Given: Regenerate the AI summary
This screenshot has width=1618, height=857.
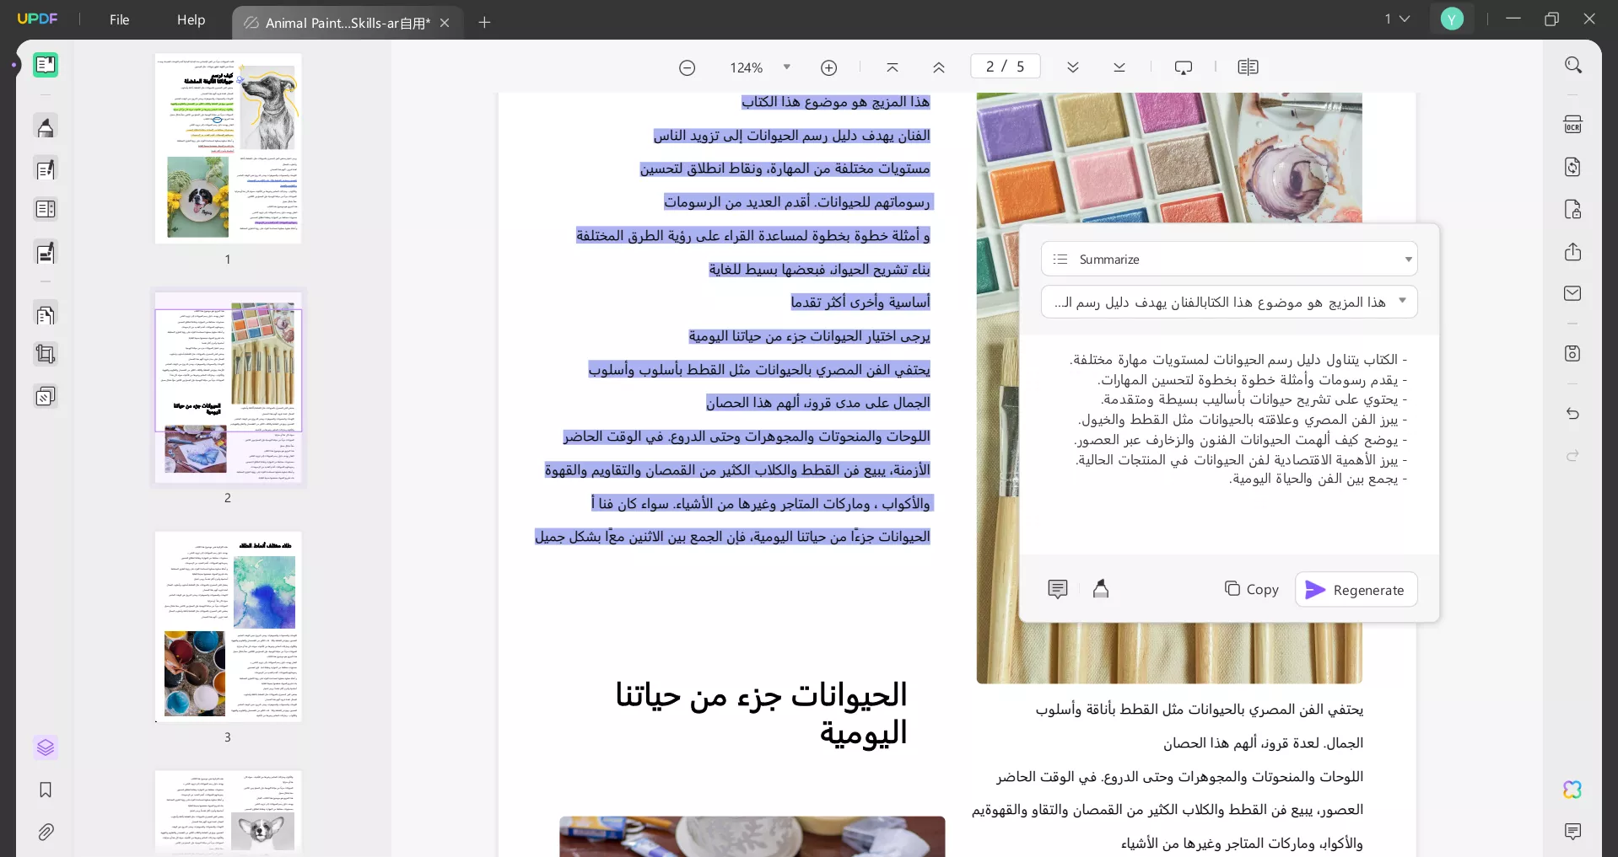Looking at the screenshot, I should point(1356,590).
